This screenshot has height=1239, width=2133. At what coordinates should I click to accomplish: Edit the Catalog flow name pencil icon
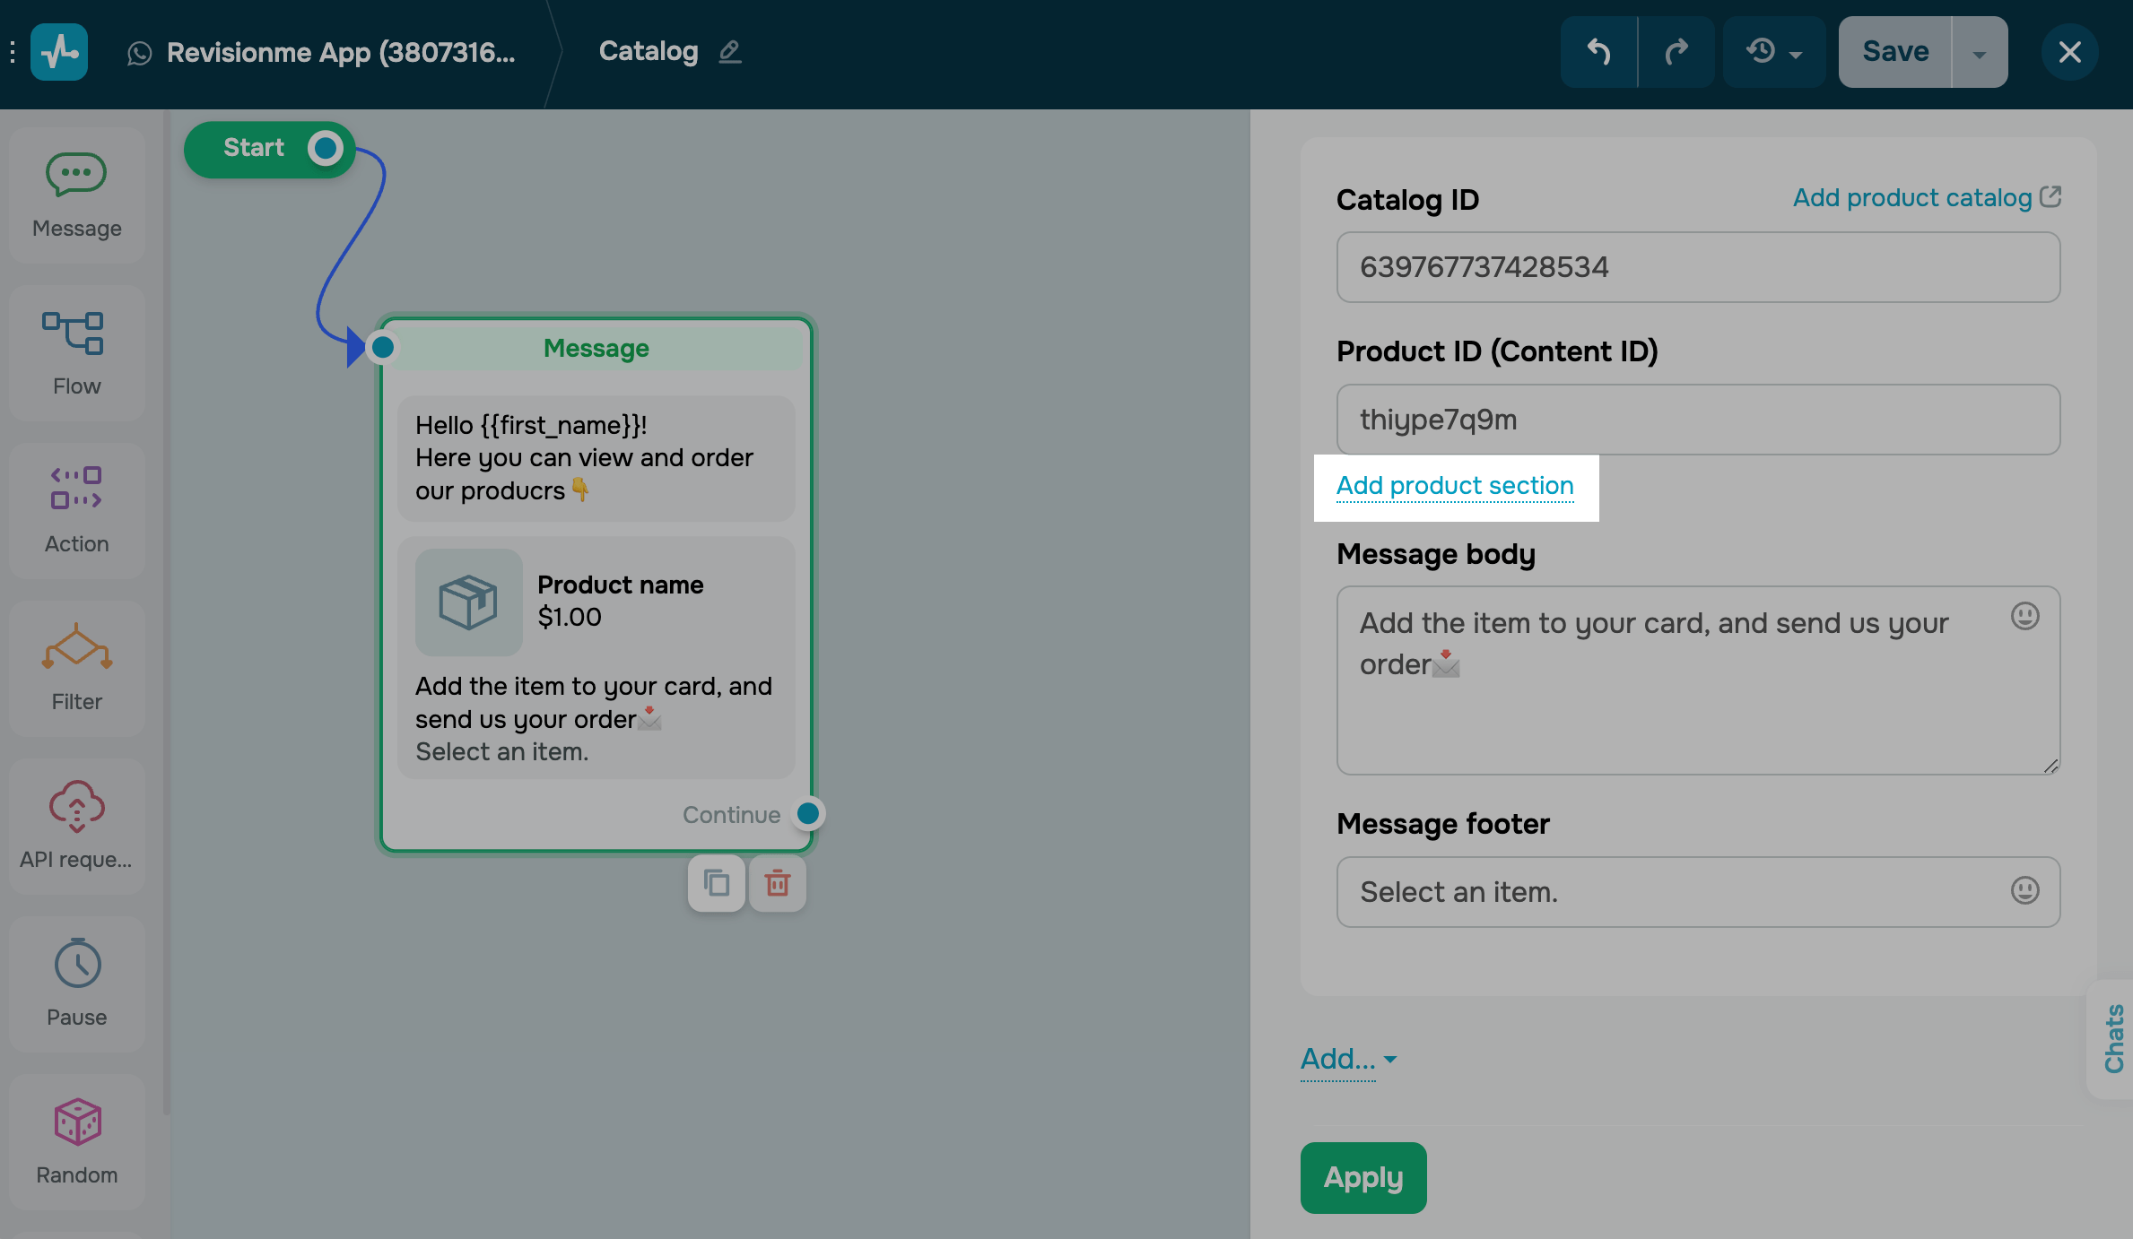pyautogui.click(x=730, y=52)
